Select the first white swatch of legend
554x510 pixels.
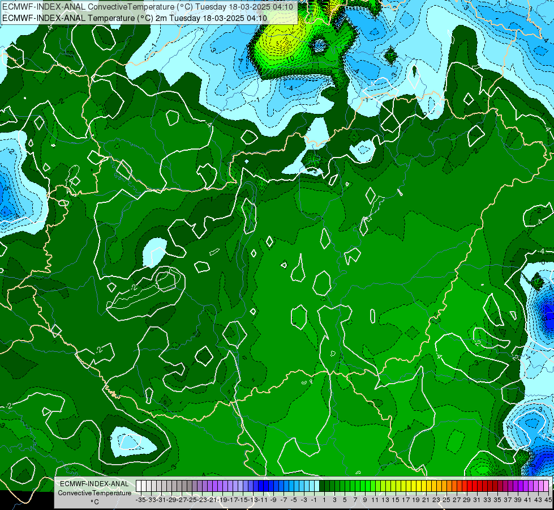point(139,486)
